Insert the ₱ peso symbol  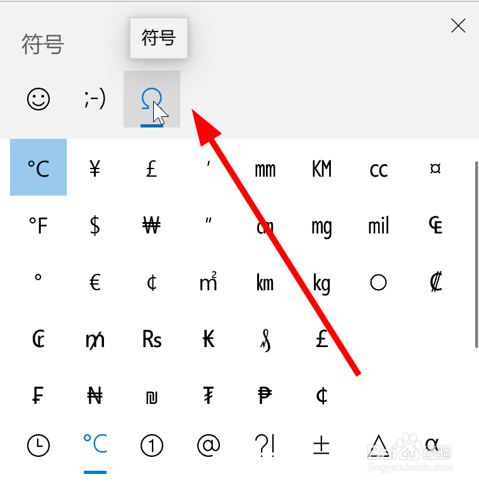coord(265,396)
